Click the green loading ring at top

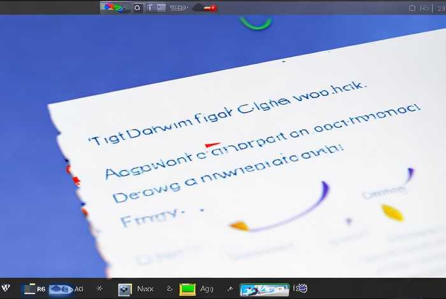tap(256, 23)
